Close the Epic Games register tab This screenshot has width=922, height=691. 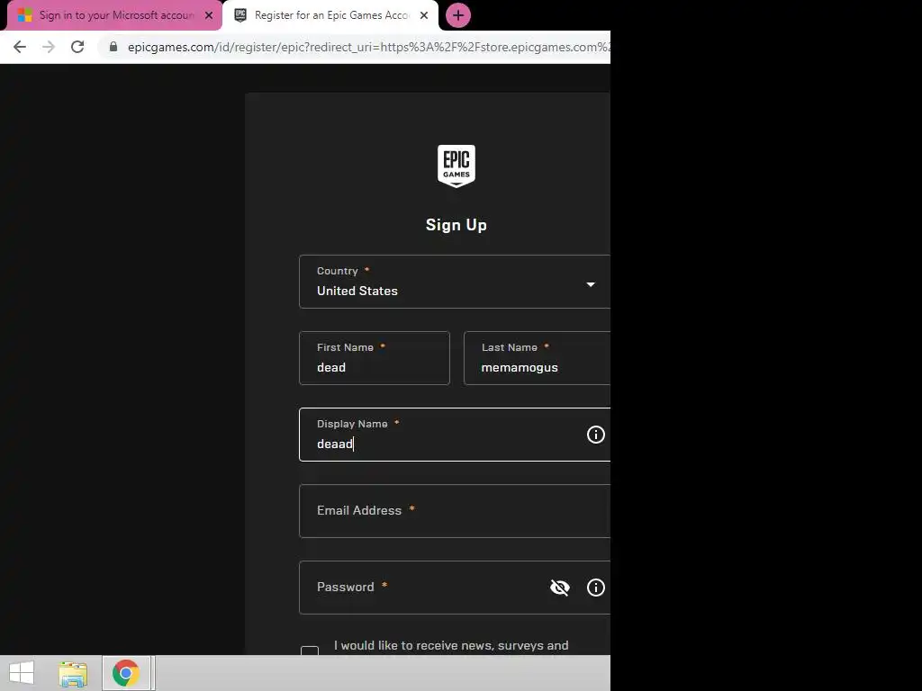tap(424, 15)
